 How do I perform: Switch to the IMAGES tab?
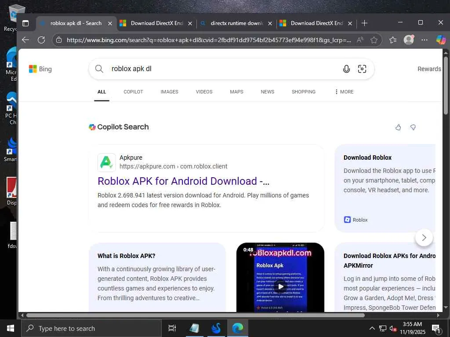(169, 92)
